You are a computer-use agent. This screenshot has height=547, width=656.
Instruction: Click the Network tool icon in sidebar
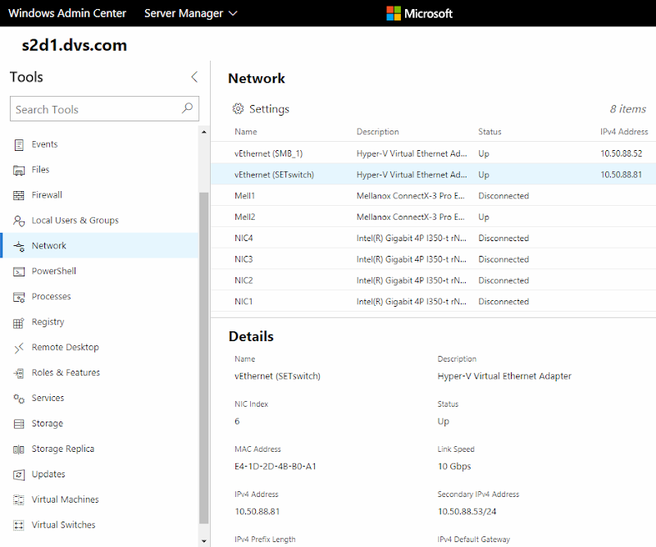(x=19, y=246)
